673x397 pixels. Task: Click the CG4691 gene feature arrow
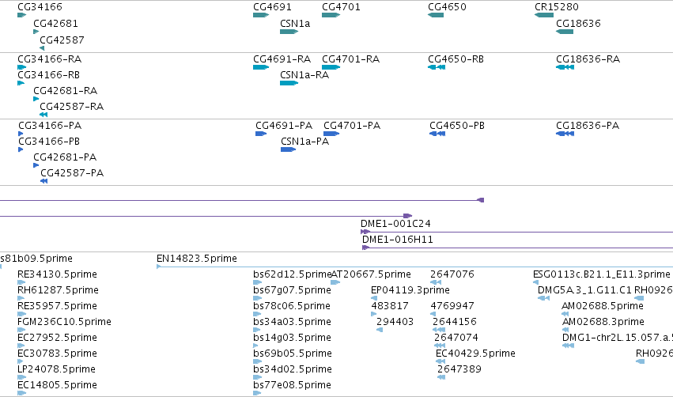point(261,15)
